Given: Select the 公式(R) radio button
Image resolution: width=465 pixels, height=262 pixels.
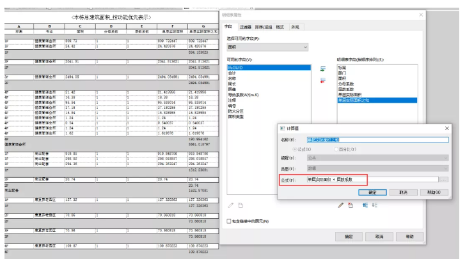Looking at the screenshot, I should coord(294,149).
